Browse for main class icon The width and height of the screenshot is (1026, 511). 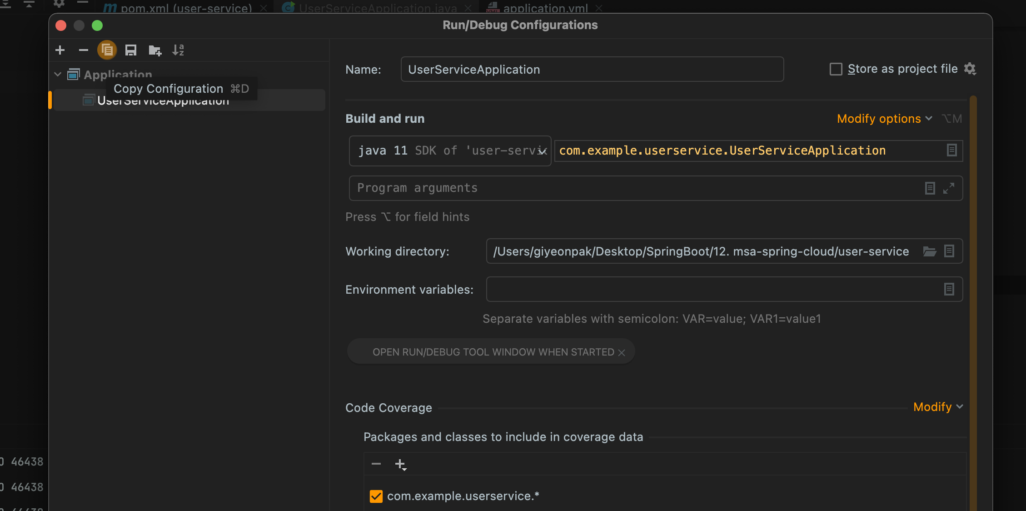tap(951, 150)
